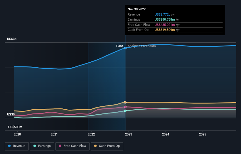Click the pink Free Cash Flow data point
Viewport: 241px width, 154px height.
pos(125,107)
